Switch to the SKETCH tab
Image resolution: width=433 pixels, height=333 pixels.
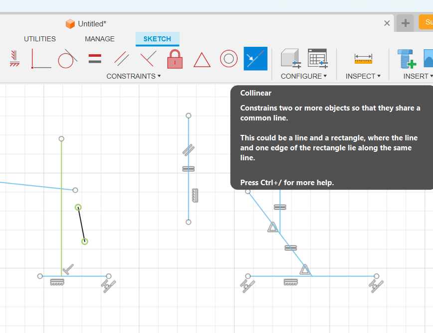(157, 39)
